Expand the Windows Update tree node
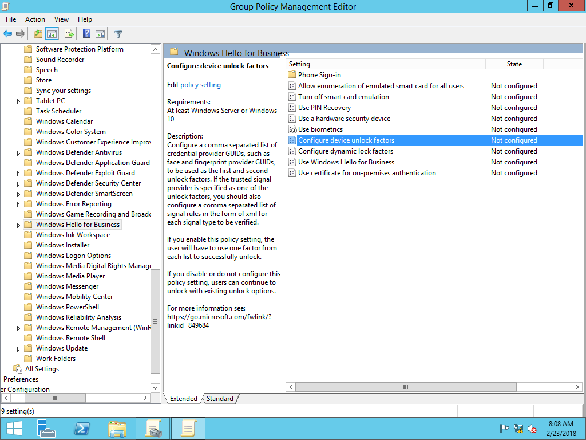The width and height of the screenshot is (586, 440). point(18,349)
